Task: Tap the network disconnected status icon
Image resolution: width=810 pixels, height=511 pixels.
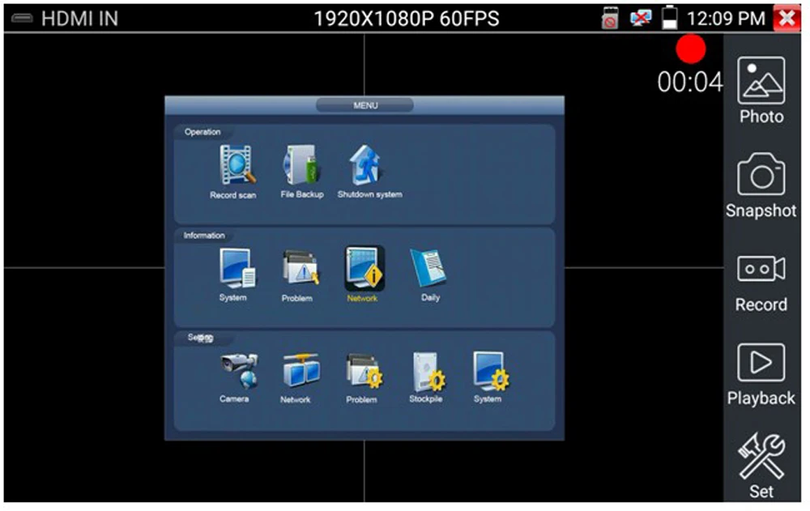Action: coord(641,19)
